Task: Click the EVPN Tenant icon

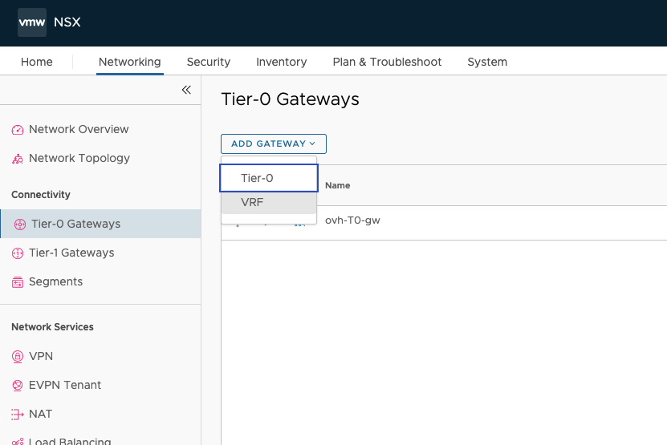Action: pos(18,386)
